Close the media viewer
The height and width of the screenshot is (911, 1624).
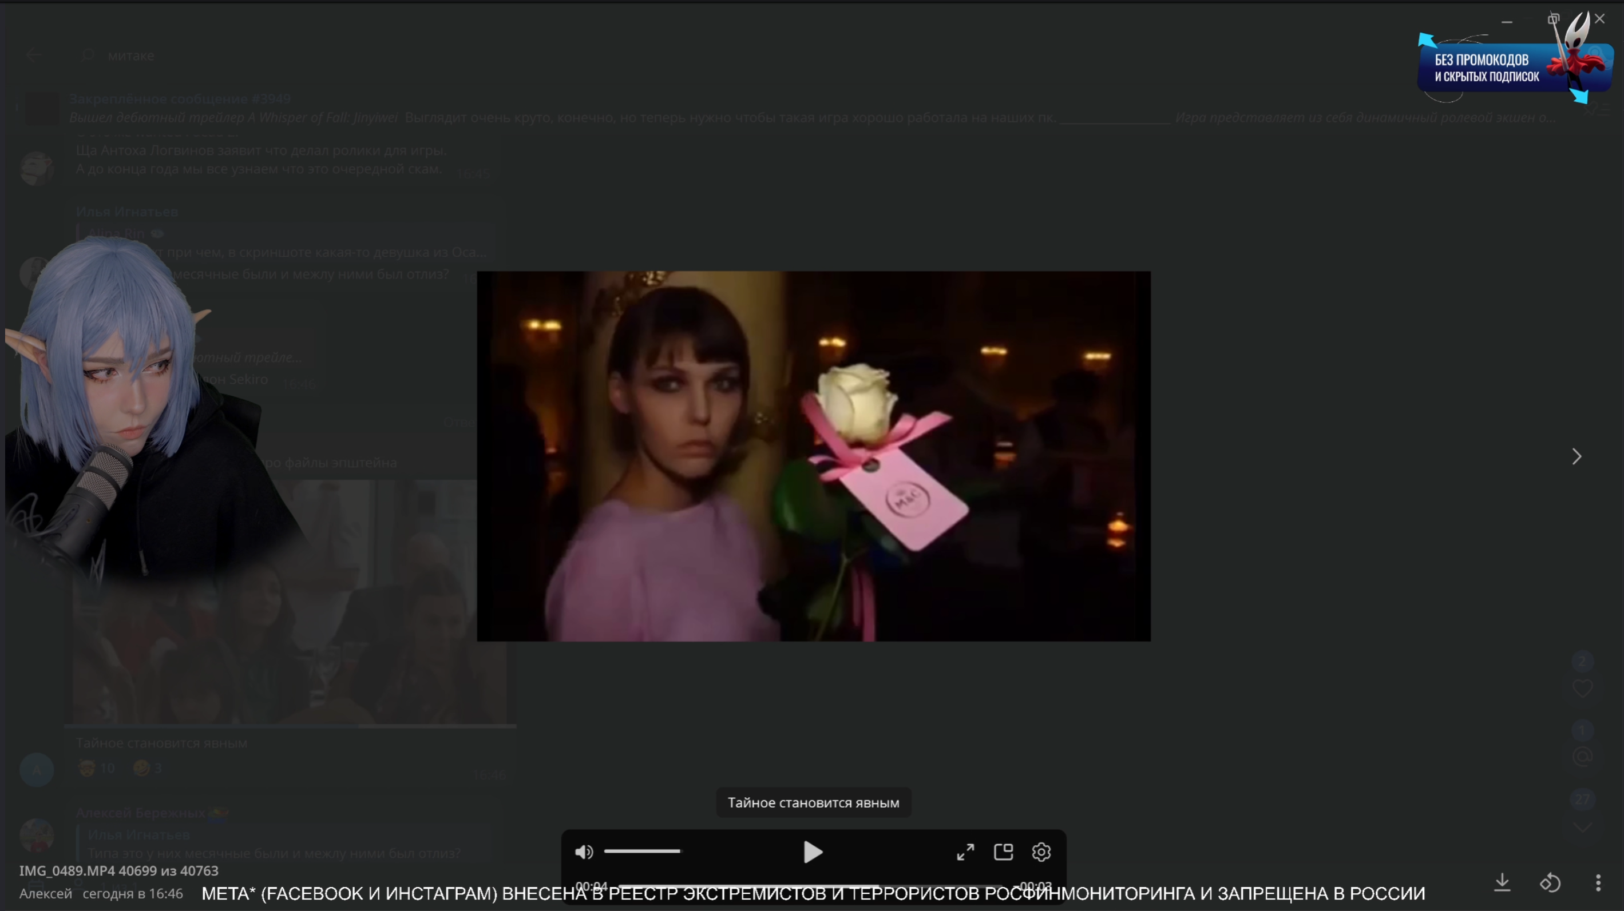1600,19
